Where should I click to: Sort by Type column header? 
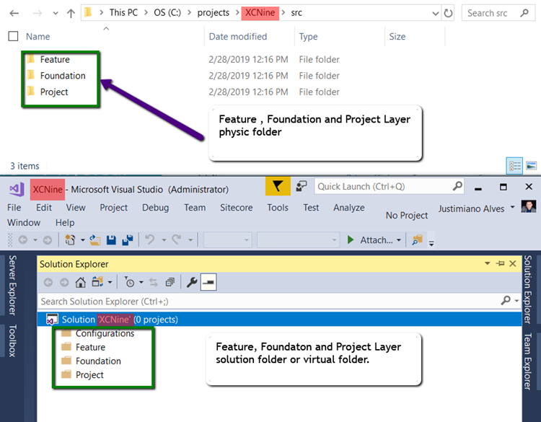(309, 37)
